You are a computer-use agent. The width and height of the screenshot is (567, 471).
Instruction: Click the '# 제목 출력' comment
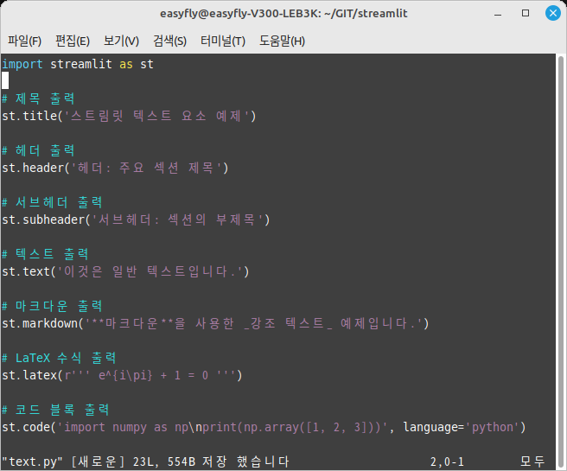click(38, 99)
